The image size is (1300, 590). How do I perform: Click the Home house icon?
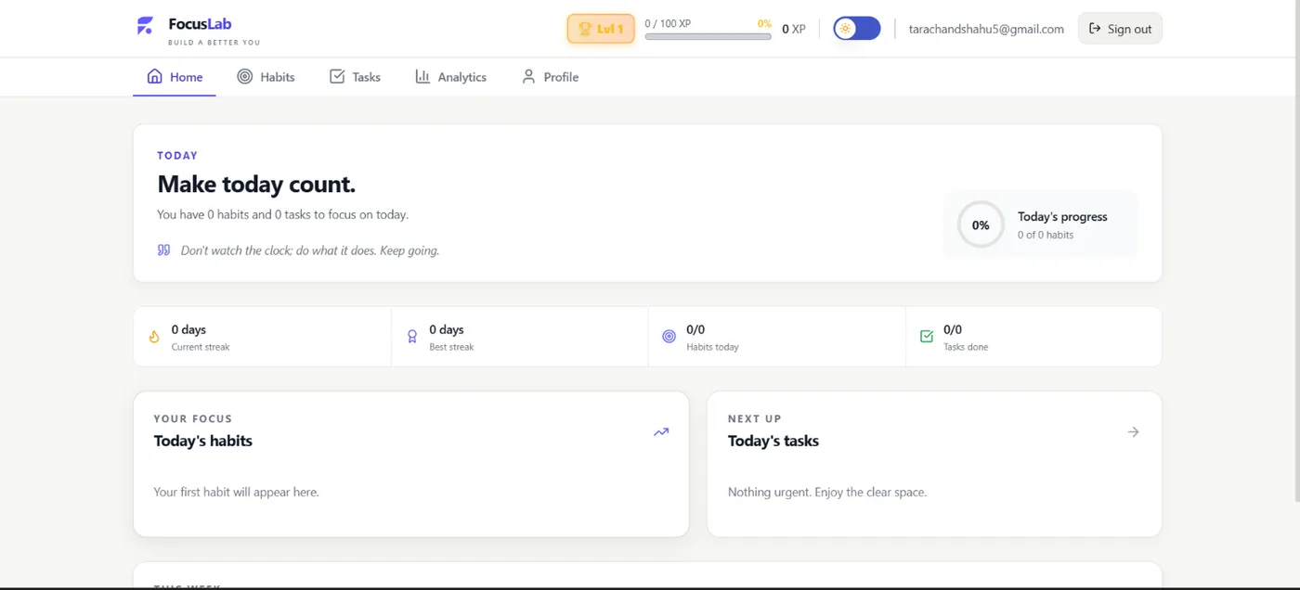pyautogui.click(x=155, y=77)
